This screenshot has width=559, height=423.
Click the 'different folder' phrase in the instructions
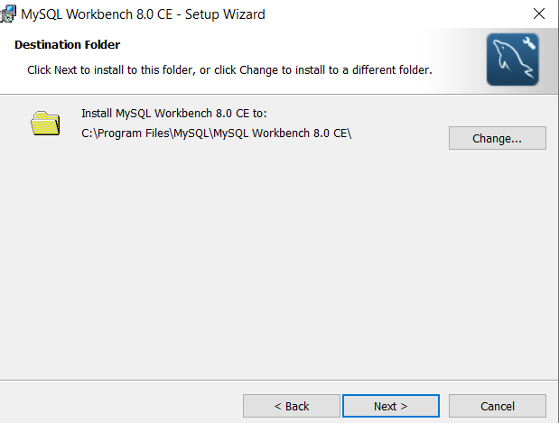click(x=390, y=70)
